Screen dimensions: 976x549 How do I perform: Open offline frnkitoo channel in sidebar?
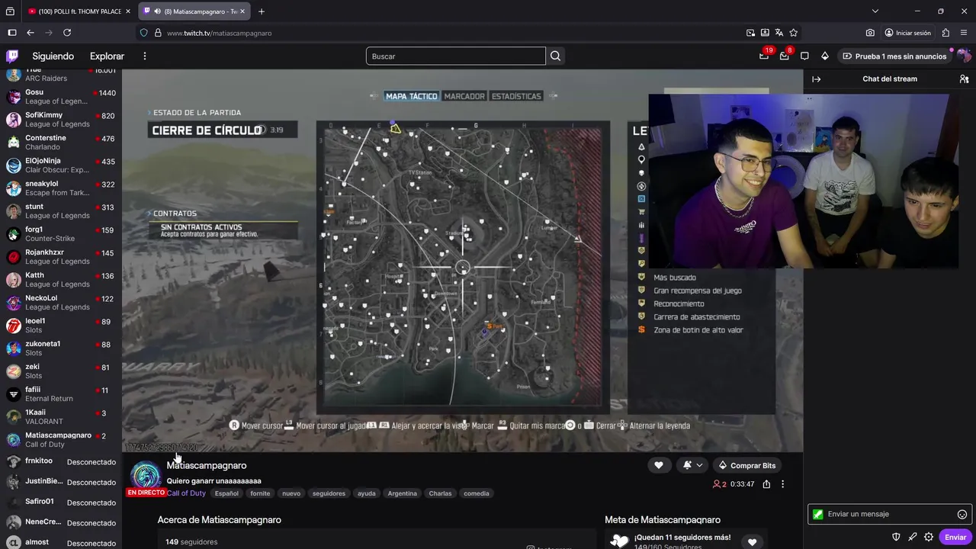61,461
